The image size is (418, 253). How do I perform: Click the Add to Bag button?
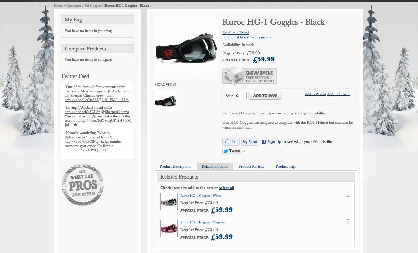265,95
